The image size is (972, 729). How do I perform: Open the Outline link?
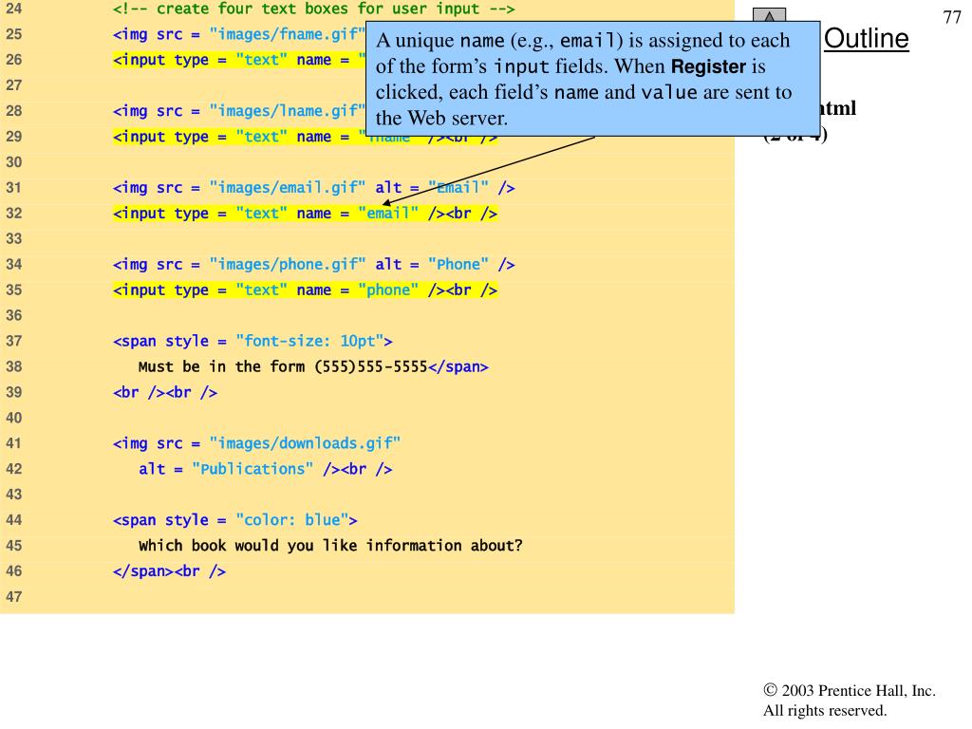tap(866, 38)
